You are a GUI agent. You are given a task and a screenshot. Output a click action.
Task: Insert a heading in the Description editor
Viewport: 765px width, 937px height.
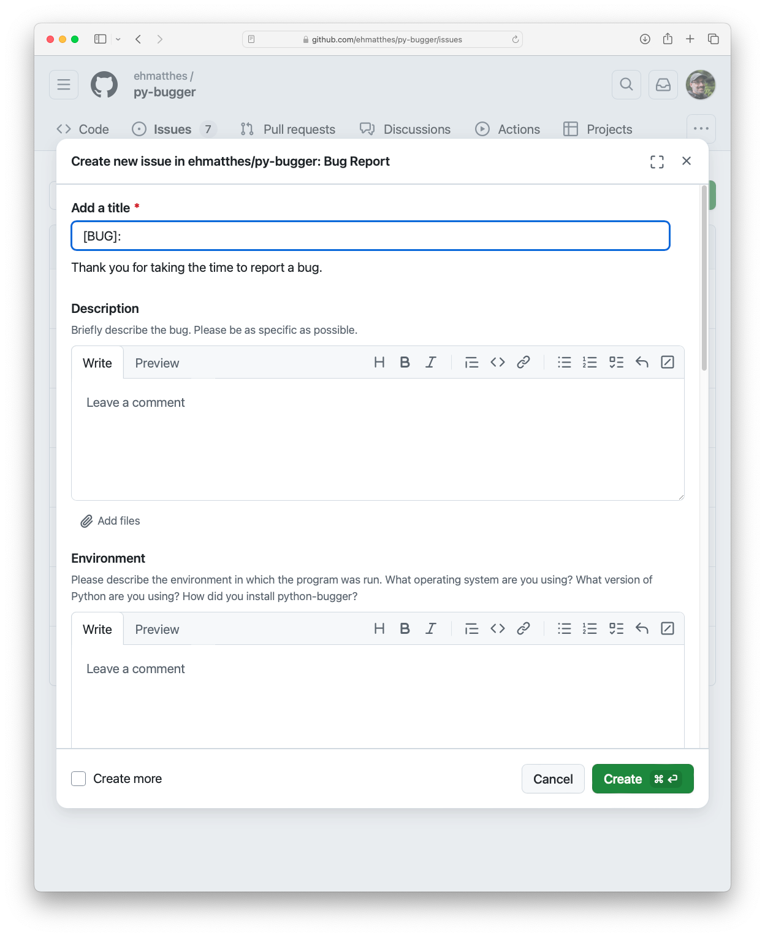pyautogui.click(x=379, y=362)
